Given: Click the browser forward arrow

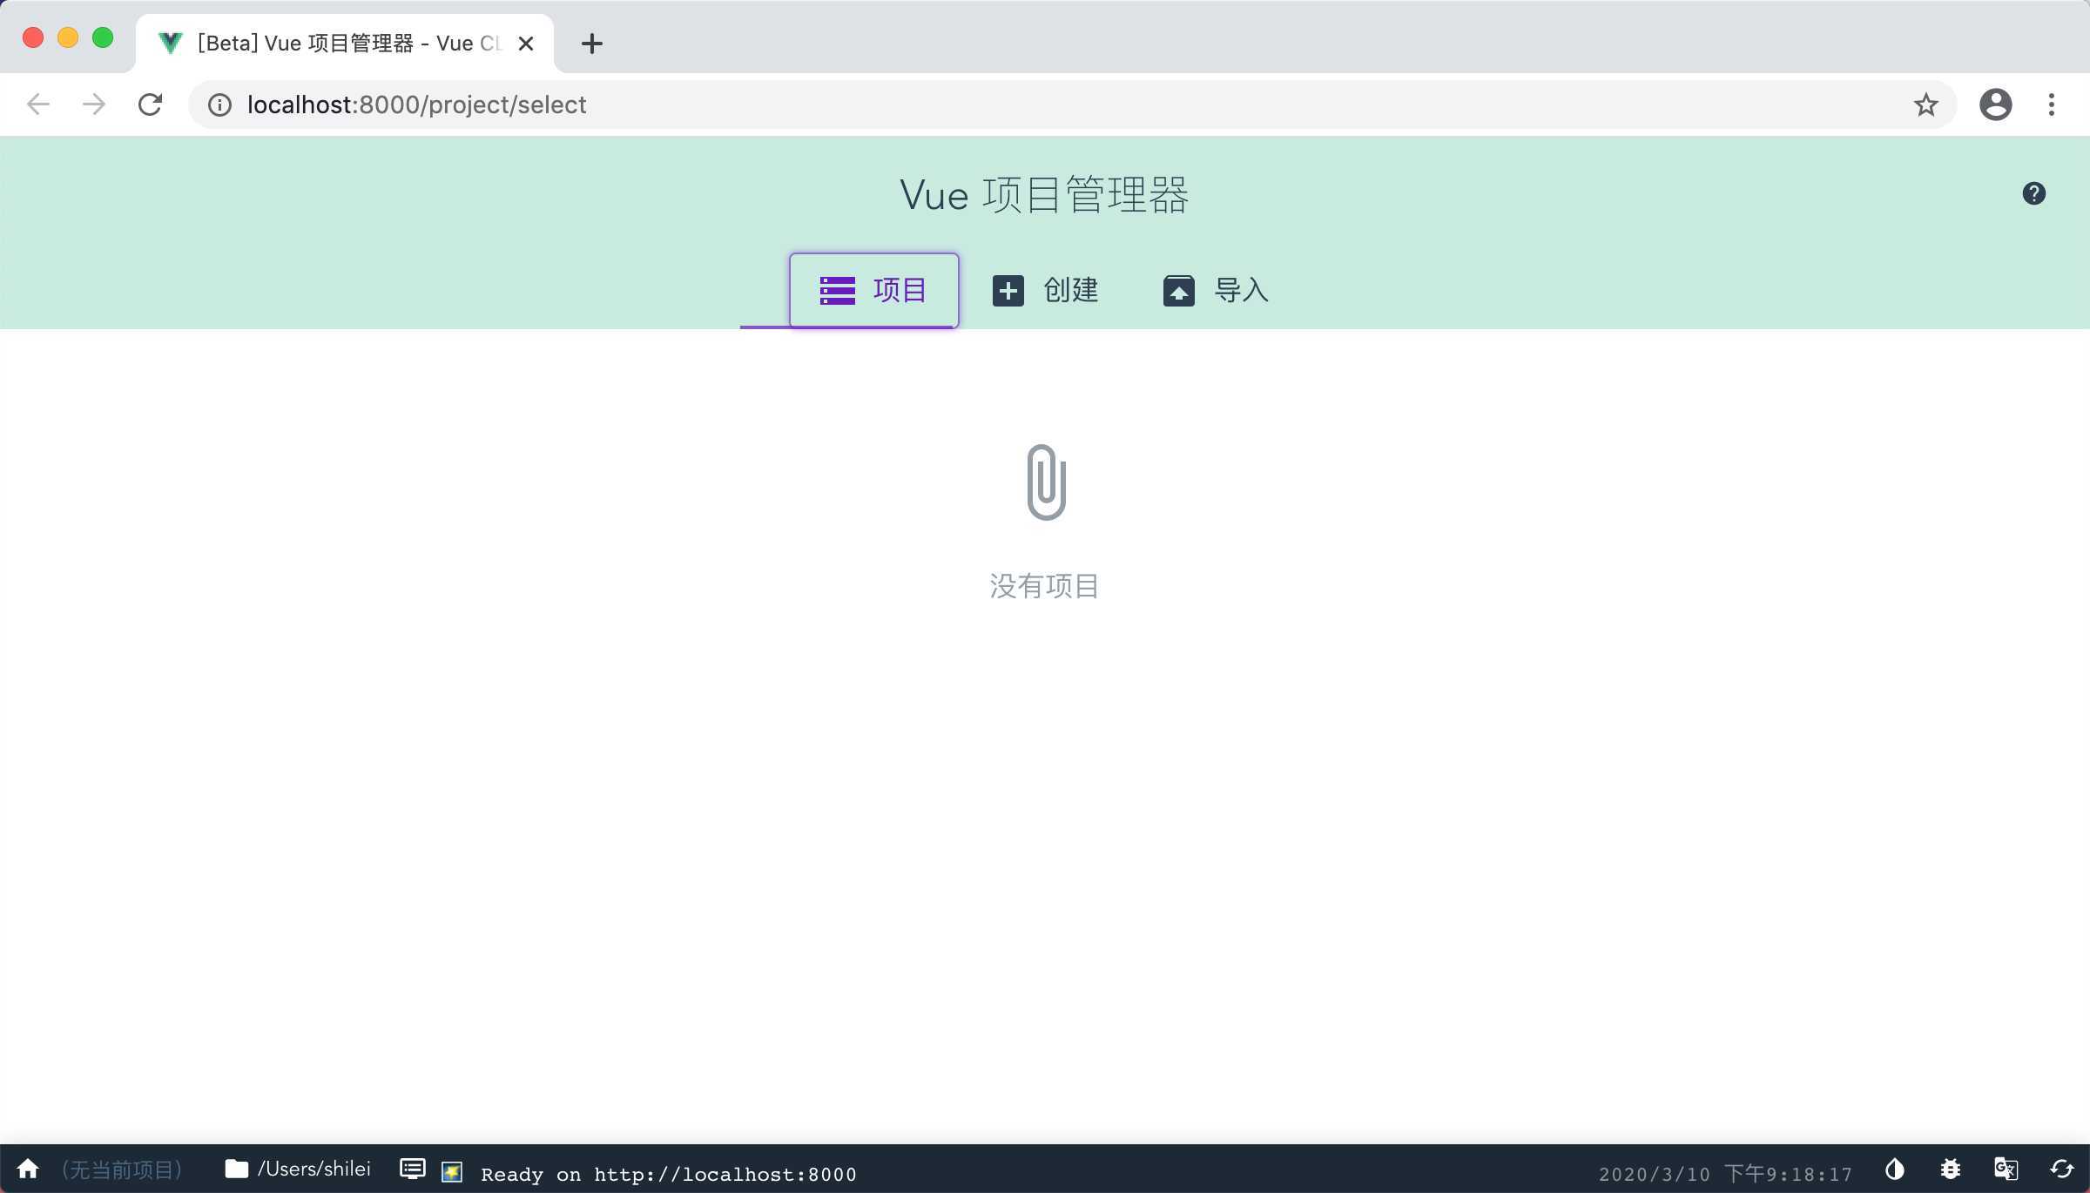Looking at the screenshot, I should pyautogui.click(x=93, y=104).
